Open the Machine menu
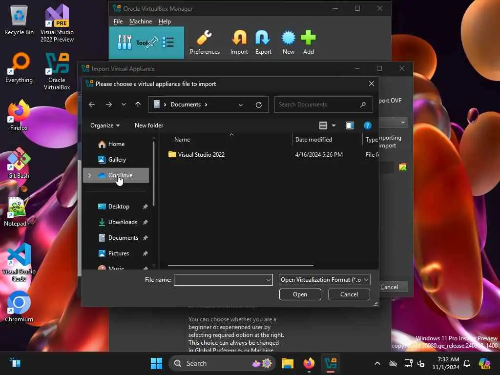Screen dimensions: 500x375 tap(140, 21)
